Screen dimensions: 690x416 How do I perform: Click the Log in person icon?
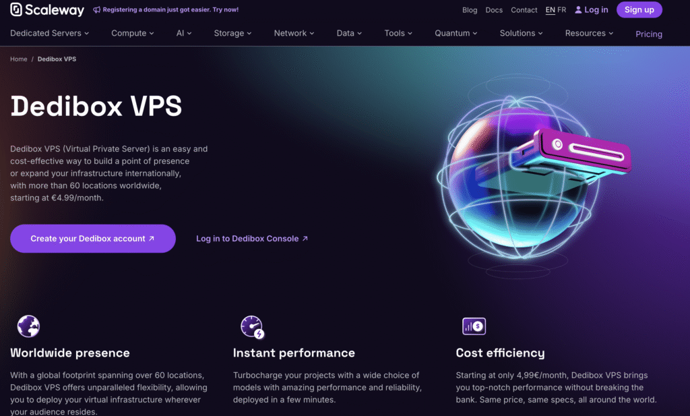tap(578, 9)
